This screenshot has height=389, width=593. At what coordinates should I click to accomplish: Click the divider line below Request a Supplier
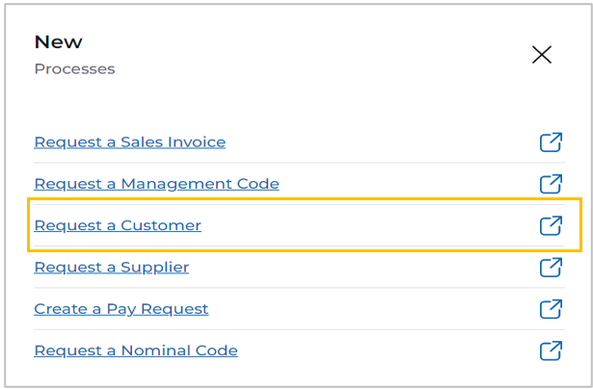(x=299, y=288)
